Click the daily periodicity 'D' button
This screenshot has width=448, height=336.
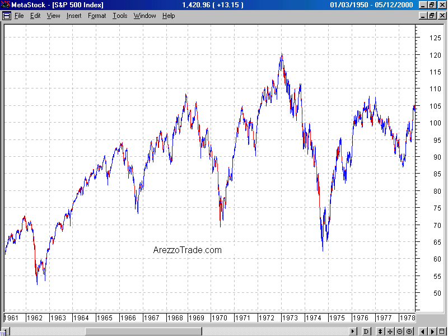tap(367, 332)
